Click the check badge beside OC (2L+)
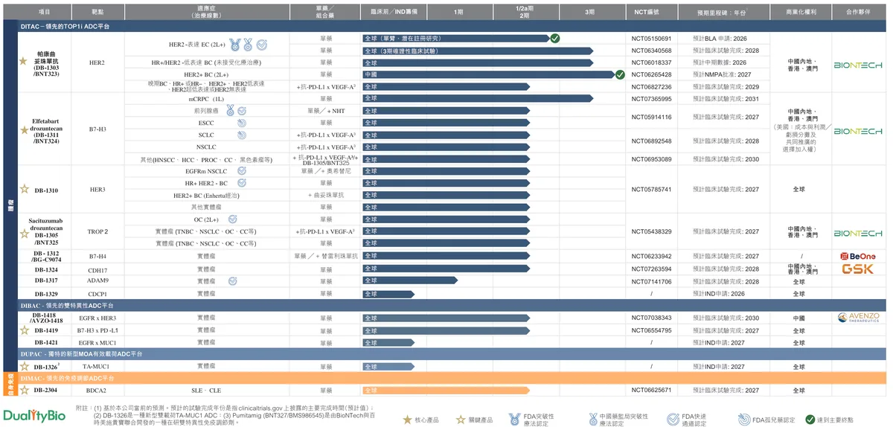The width and height of the screenshot is (893, 427). [x=233, y=219]
